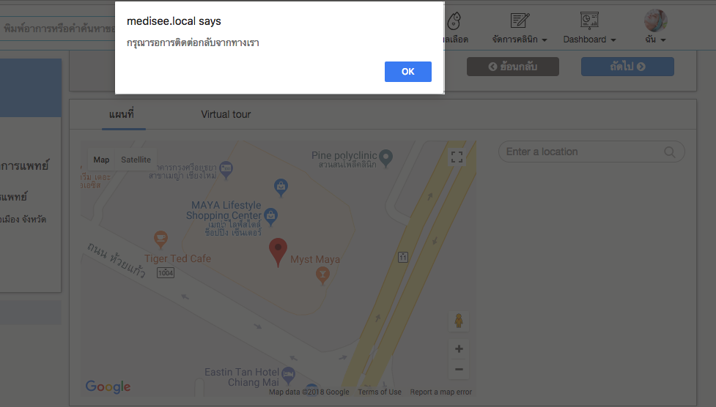The width and height of the screenshot is (716, 407).
Task: Select the Street View pegman icon
Action: tap(459, 321)
